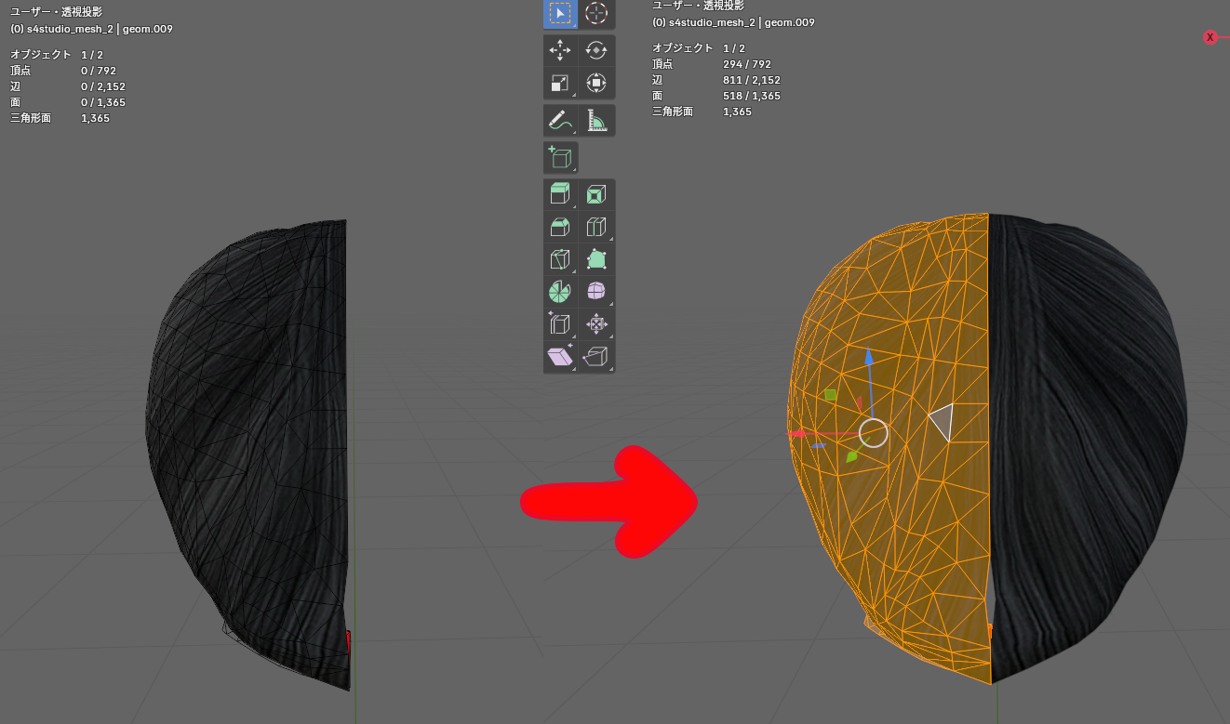Select the Inset Faces tool
This screenshot has width=1230, height=724.
tap(596, 194)
